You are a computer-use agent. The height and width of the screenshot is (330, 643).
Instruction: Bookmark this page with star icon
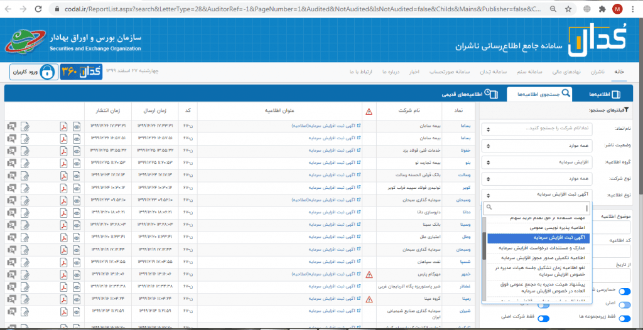tap(568, 9)
